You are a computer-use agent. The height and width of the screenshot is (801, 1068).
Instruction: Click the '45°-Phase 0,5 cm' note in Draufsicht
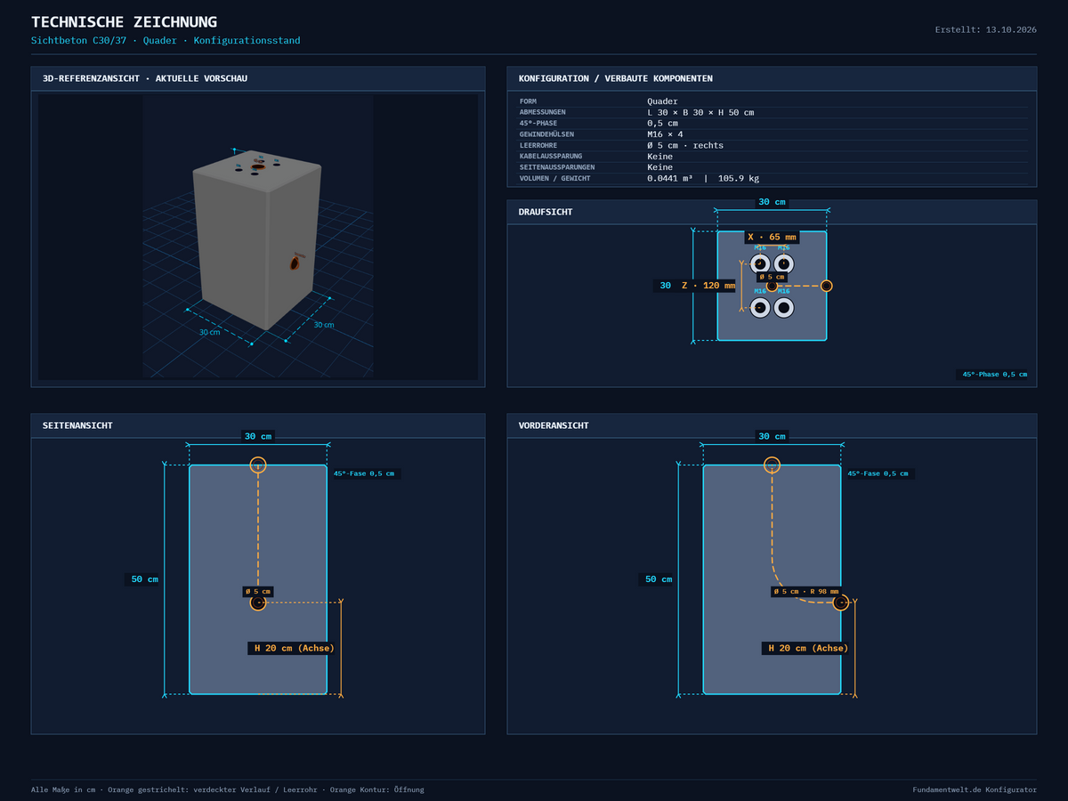pos(994,374)
